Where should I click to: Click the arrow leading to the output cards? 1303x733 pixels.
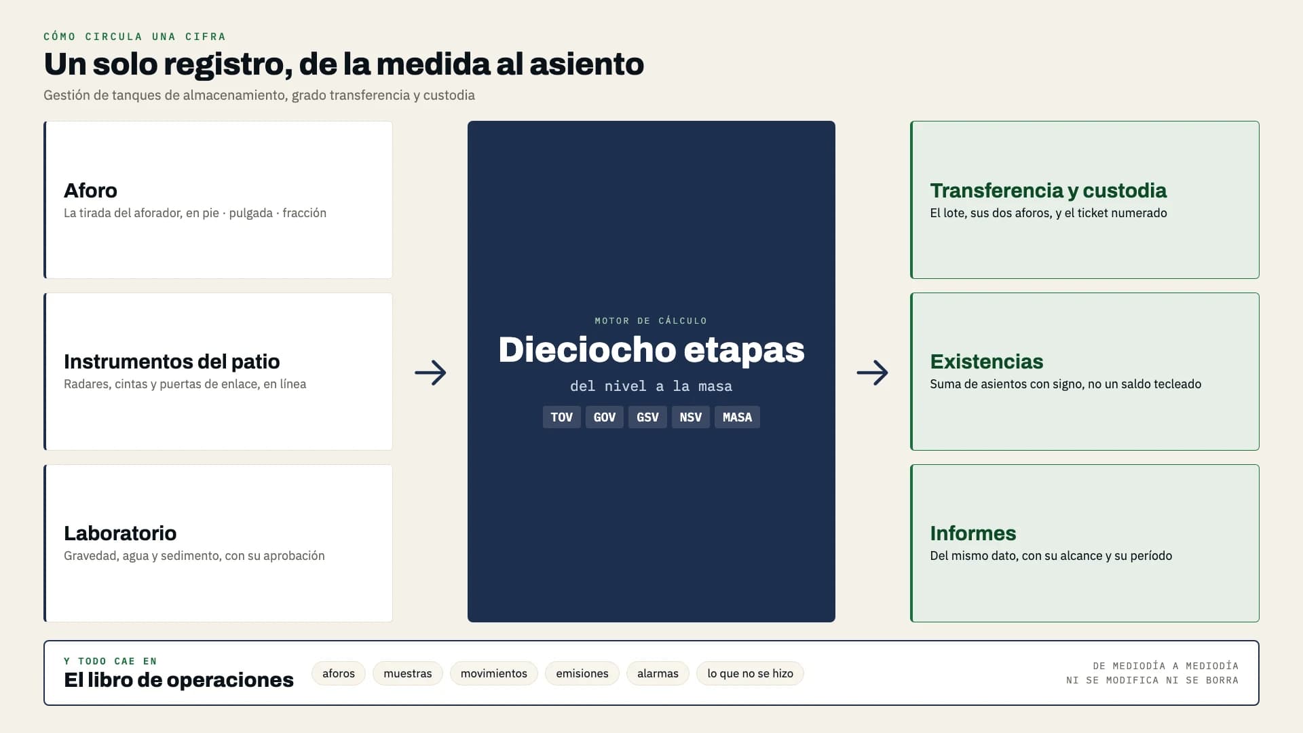tap(872, 372)
